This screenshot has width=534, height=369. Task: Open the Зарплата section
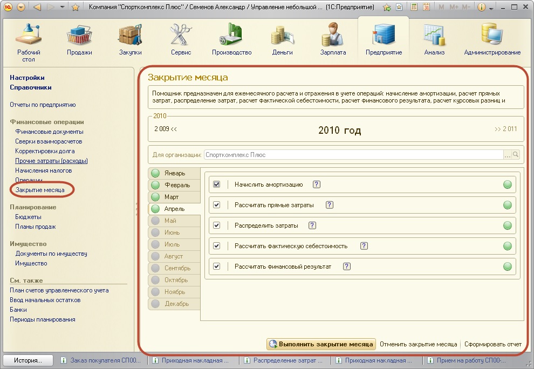333,39
